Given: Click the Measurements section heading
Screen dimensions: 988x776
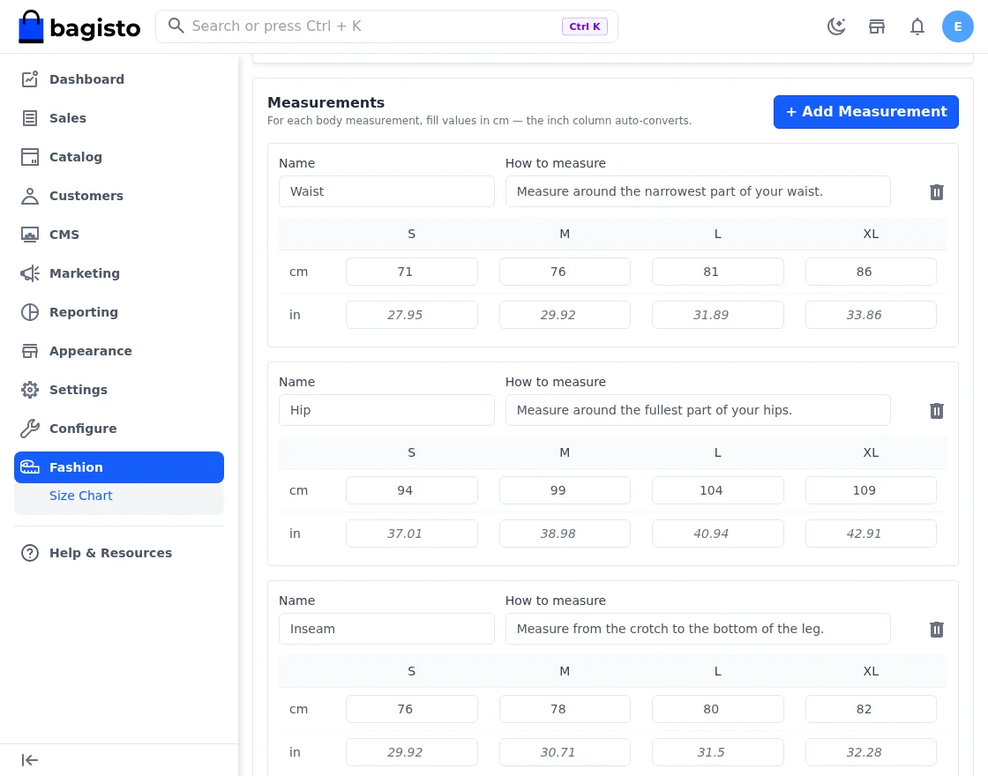Looking at the screenshot, I should tap(326, 102).
